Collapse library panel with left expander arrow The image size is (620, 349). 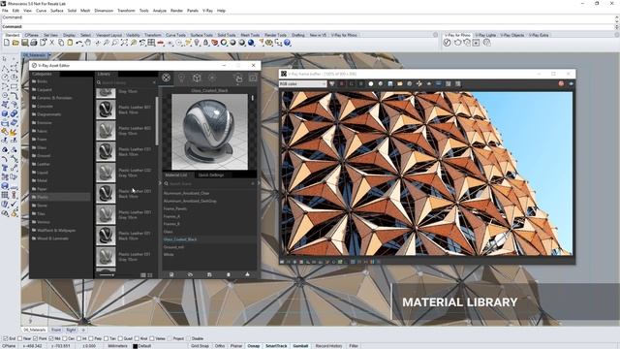point(160,183)
